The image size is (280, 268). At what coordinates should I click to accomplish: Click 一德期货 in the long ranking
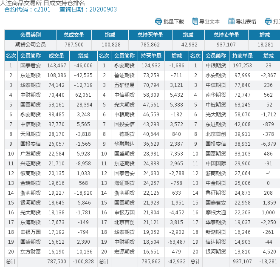[124, 134]
